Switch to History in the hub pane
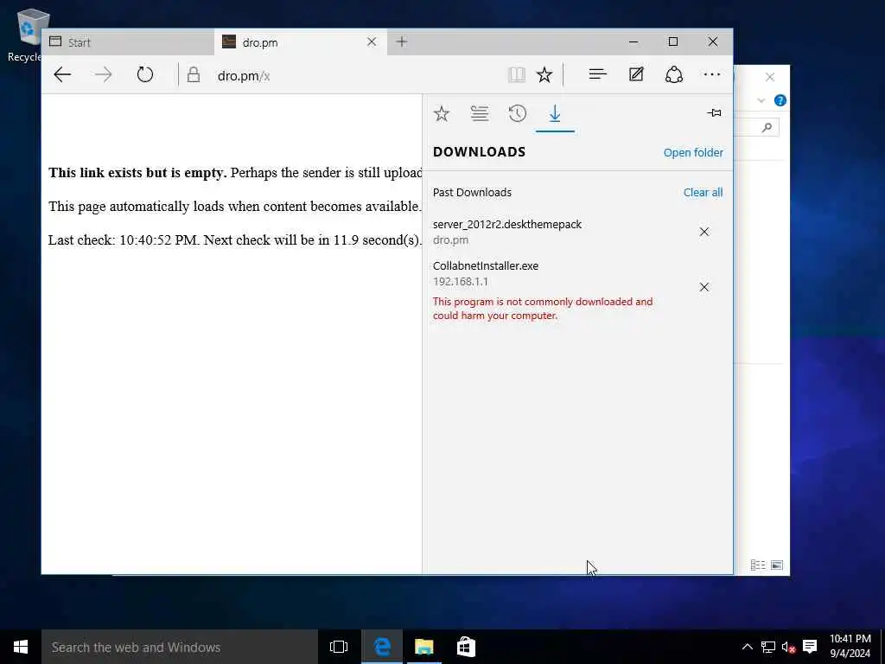885x664 pixels. click(517, 114)
